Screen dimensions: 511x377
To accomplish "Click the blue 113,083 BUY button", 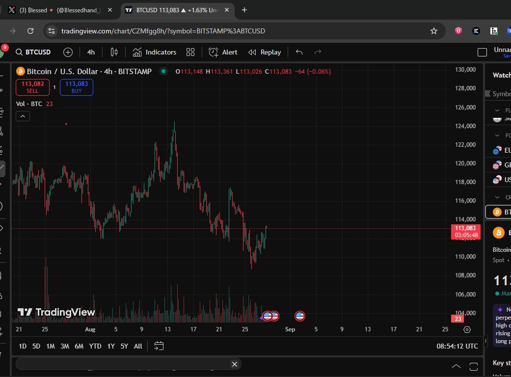I will [77, 87].
